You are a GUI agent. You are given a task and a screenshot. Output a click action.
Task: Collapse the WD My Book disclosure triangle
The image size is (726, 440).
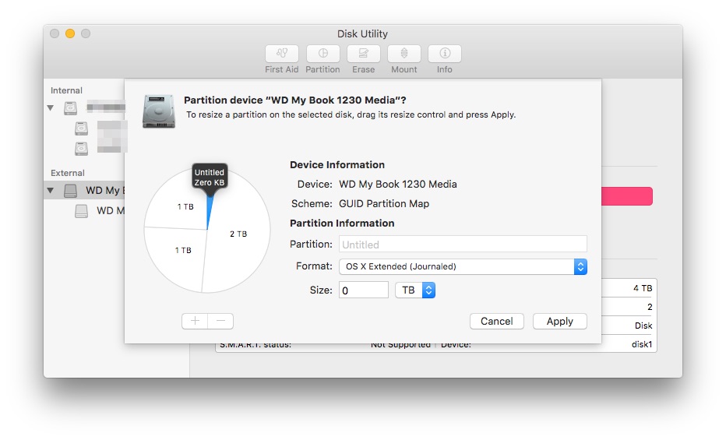point(51,190)
